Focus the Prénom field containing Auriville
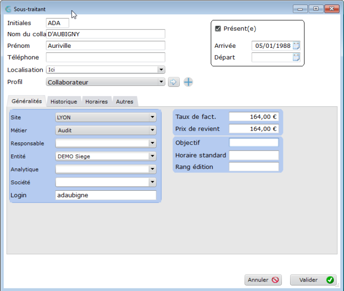This screenshot has width=344, height=291. click(105, 46)
